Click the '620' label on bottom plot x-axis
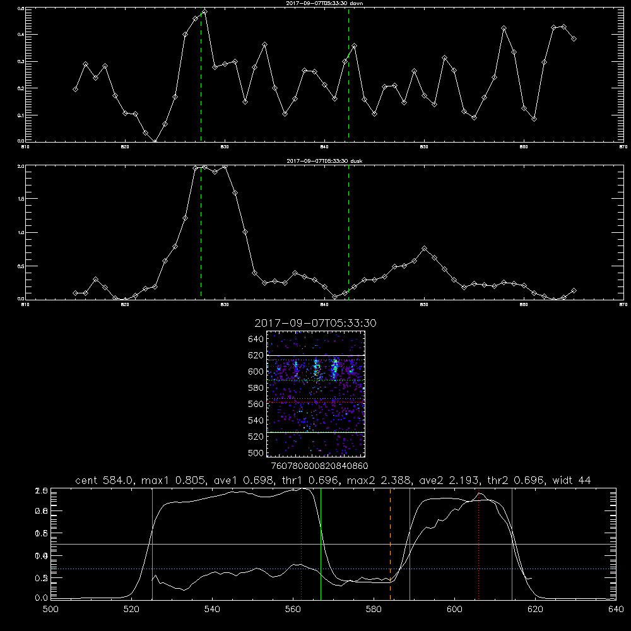 point(535,610)
